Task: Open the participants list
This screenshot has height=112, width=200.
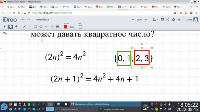Action: [x=155, y=20]
